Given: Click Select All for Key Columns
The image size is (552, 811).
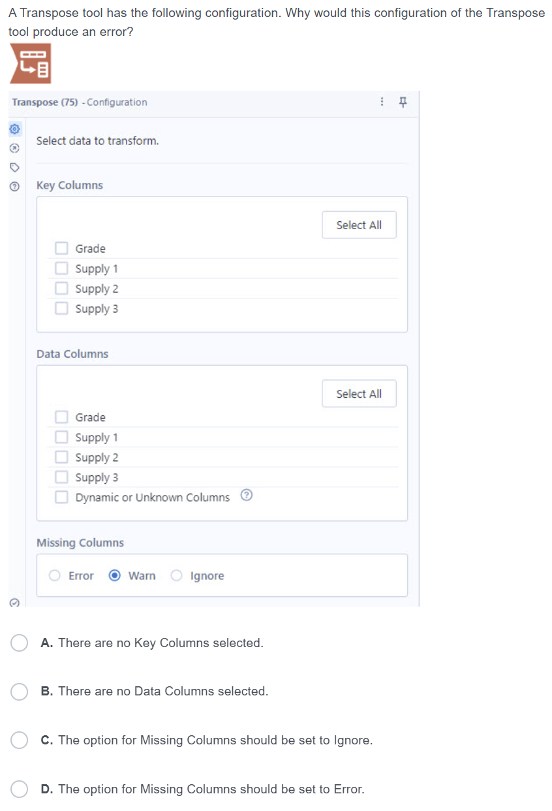Looking at the screenshot, I should 359,225.
